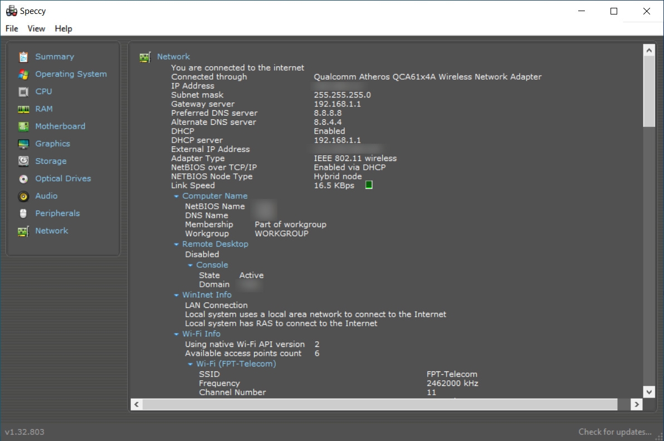Open the Audio section
Viewport: 664px width, 441px height.
(46, 196)
